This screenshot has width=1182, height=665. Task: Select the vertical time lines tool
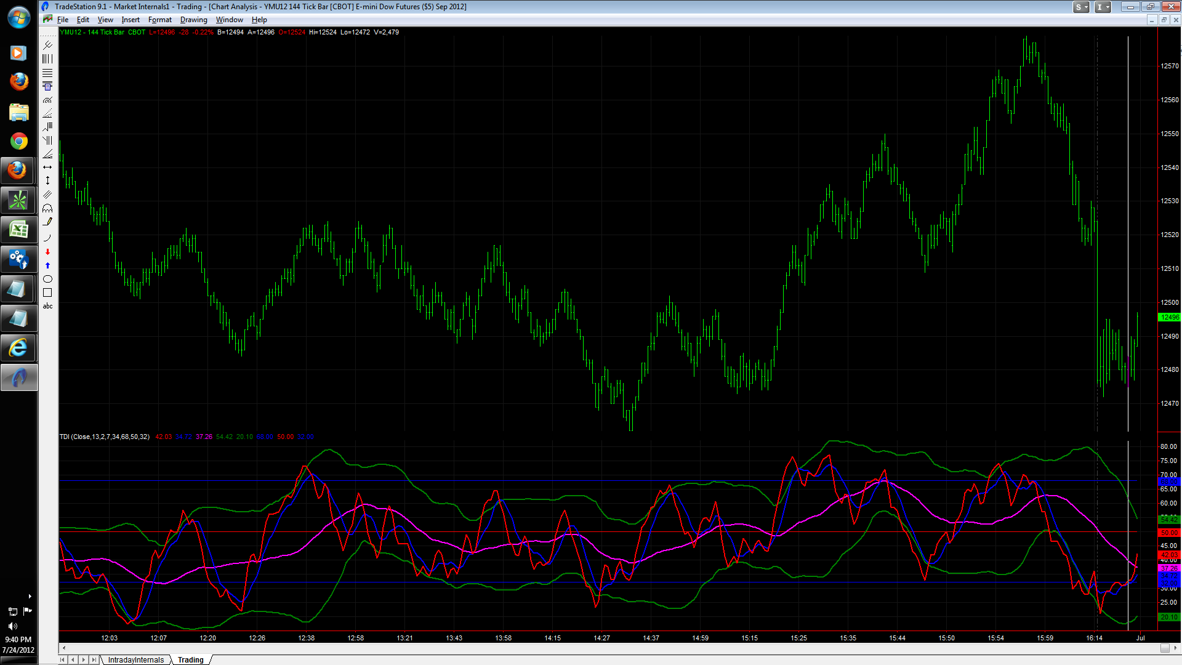point(47,58)
